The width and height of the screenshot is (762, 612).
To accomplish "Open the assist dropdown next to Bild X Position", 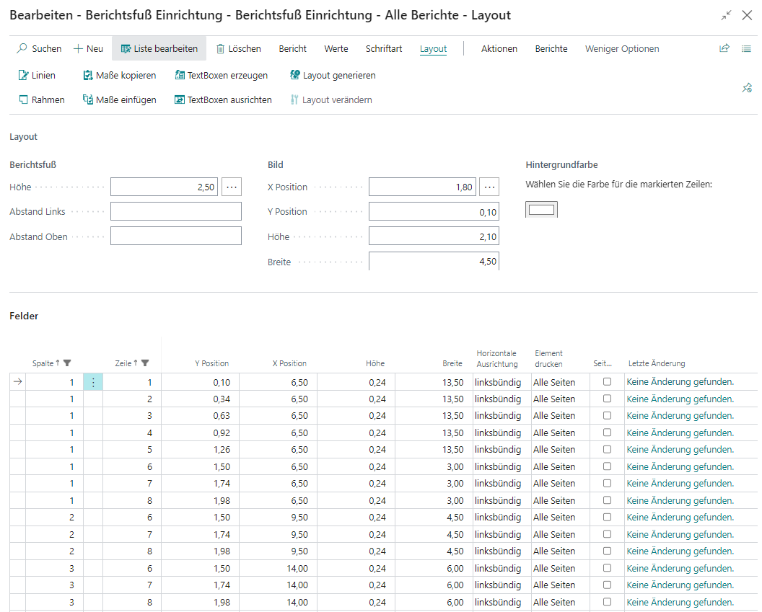I will pos(488,187).
